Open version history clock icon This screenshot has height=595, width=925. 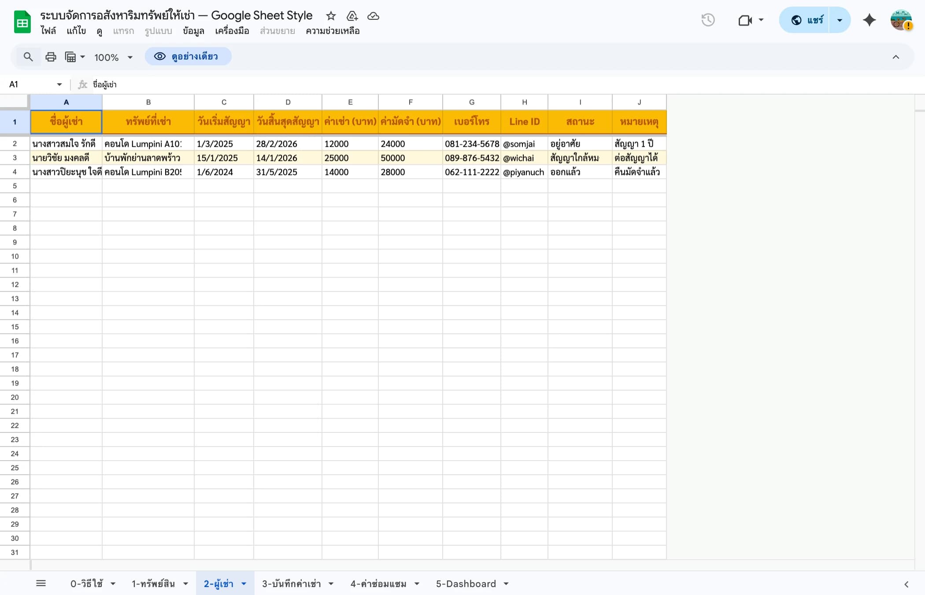tap(708, 20)
